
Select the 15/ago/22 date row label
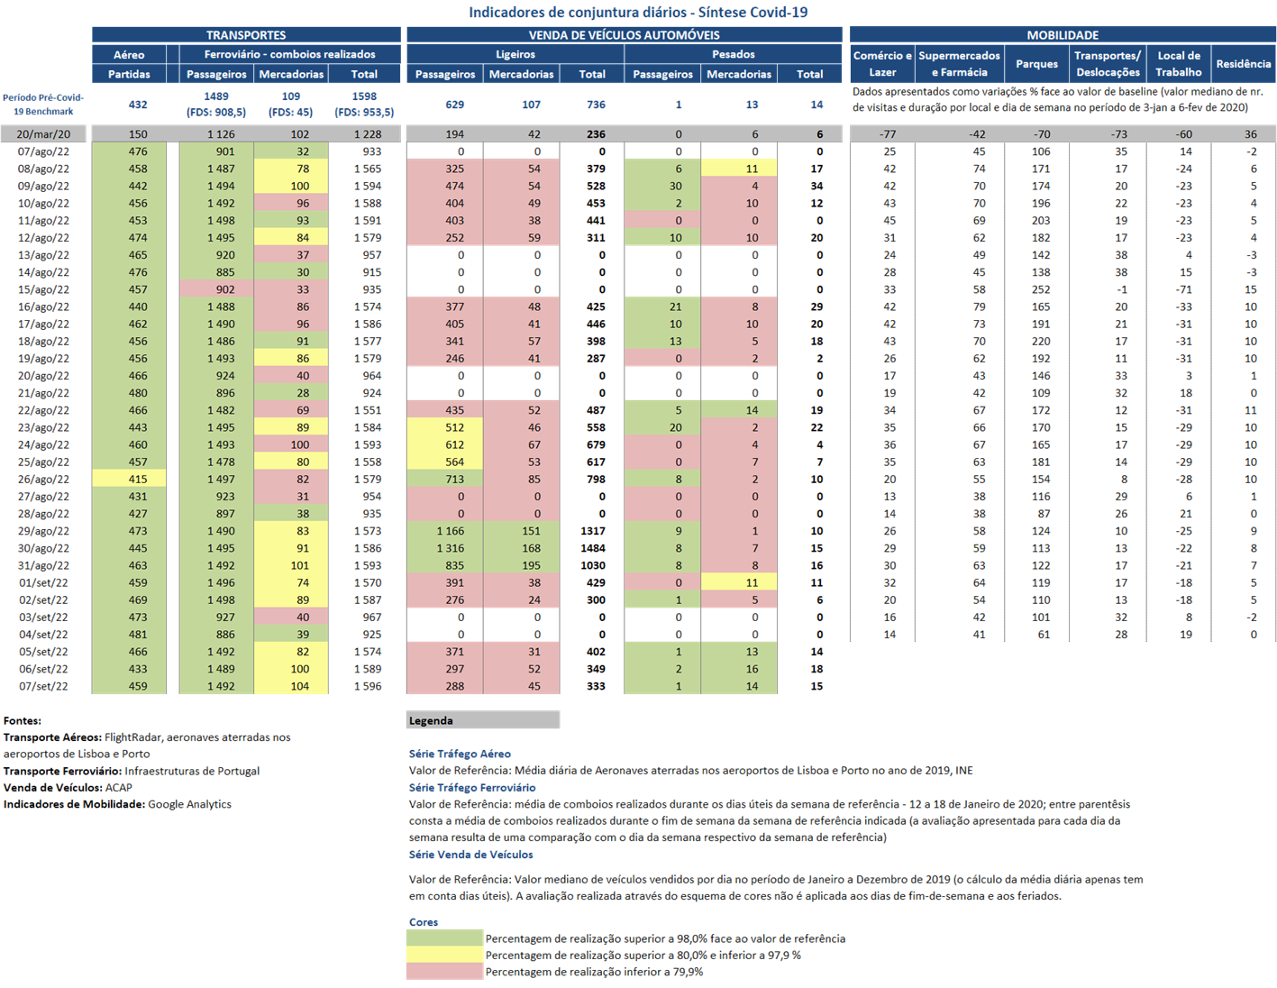click(43, 289)
